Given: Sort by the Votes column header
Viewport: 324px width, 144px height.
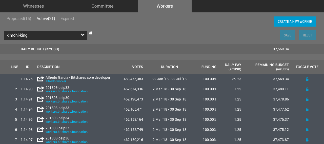Looking at the screenshot, I should [137, 67].
